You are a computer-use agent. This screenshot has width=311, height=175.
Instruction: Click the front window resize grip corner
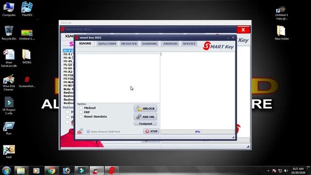233,137
